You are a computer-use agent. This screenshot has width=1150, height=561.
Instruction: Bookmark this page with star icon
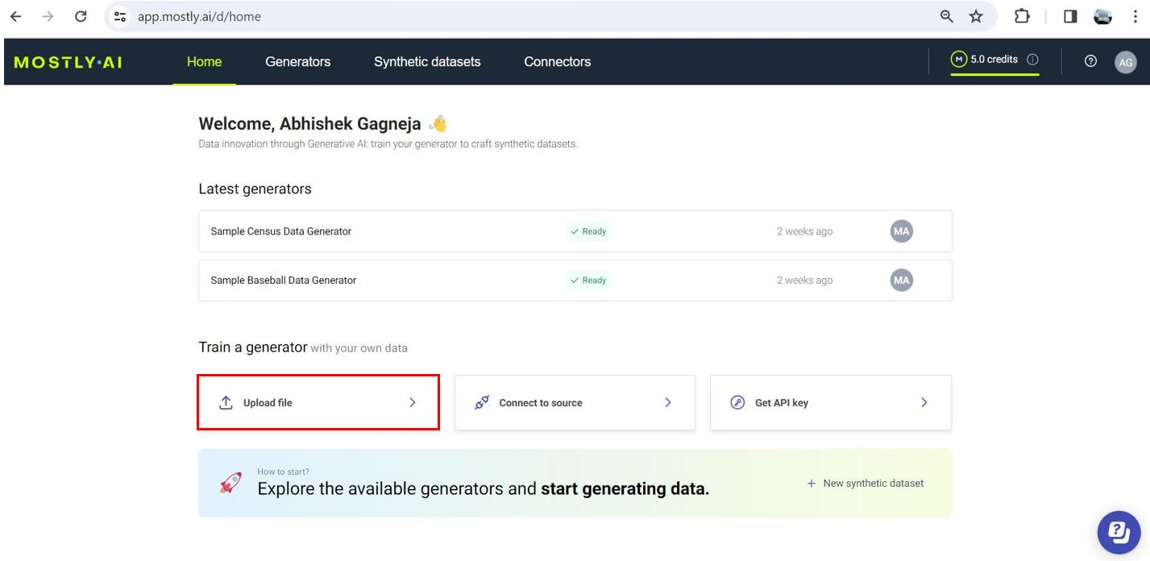coord(976,16)
